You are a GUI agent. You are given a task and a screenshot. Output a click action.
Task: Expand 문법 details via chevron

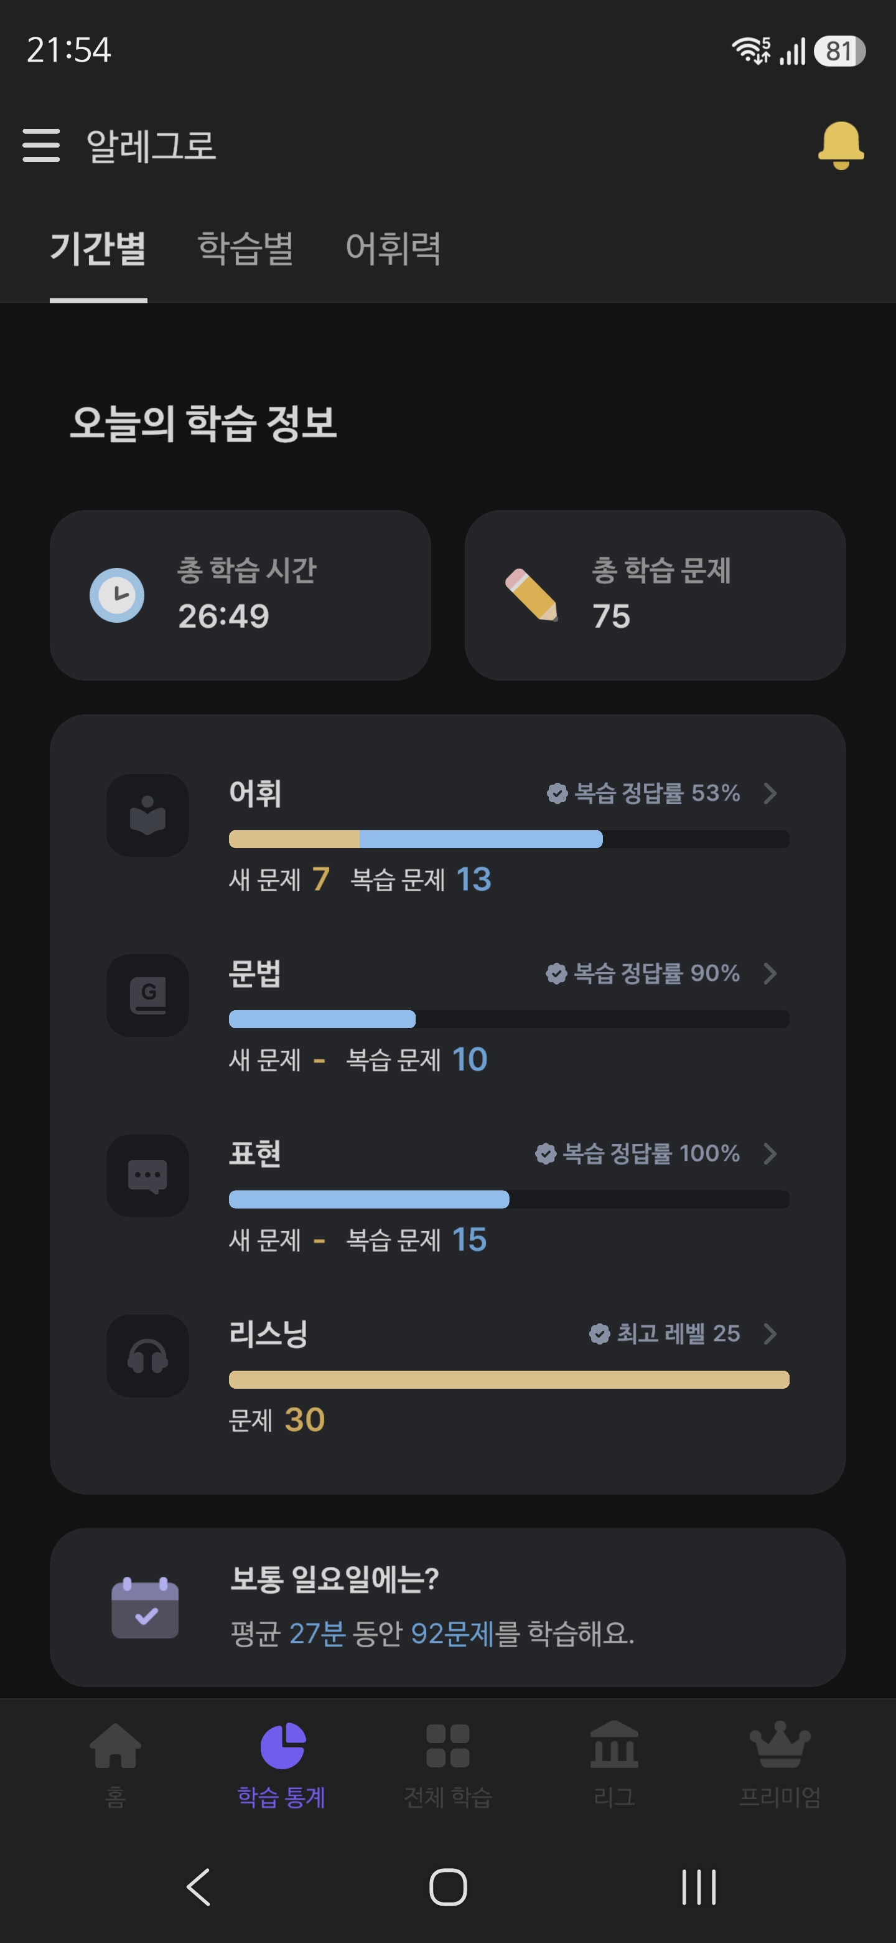[x=770, y=974]
